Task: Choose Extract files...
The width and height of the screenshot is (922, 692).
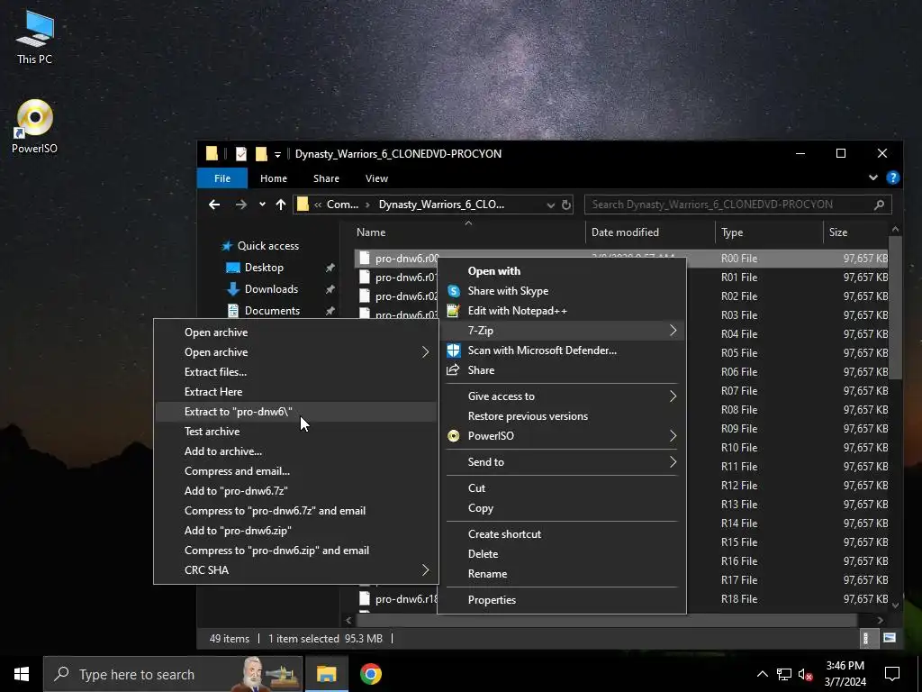Action: coord(295,372)
